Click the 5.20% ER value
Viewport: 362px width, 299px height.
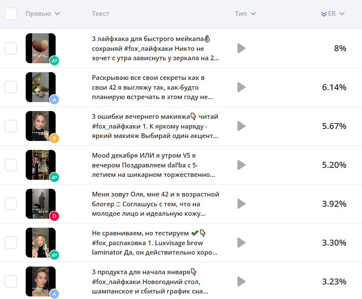click(x=334, y=165)
